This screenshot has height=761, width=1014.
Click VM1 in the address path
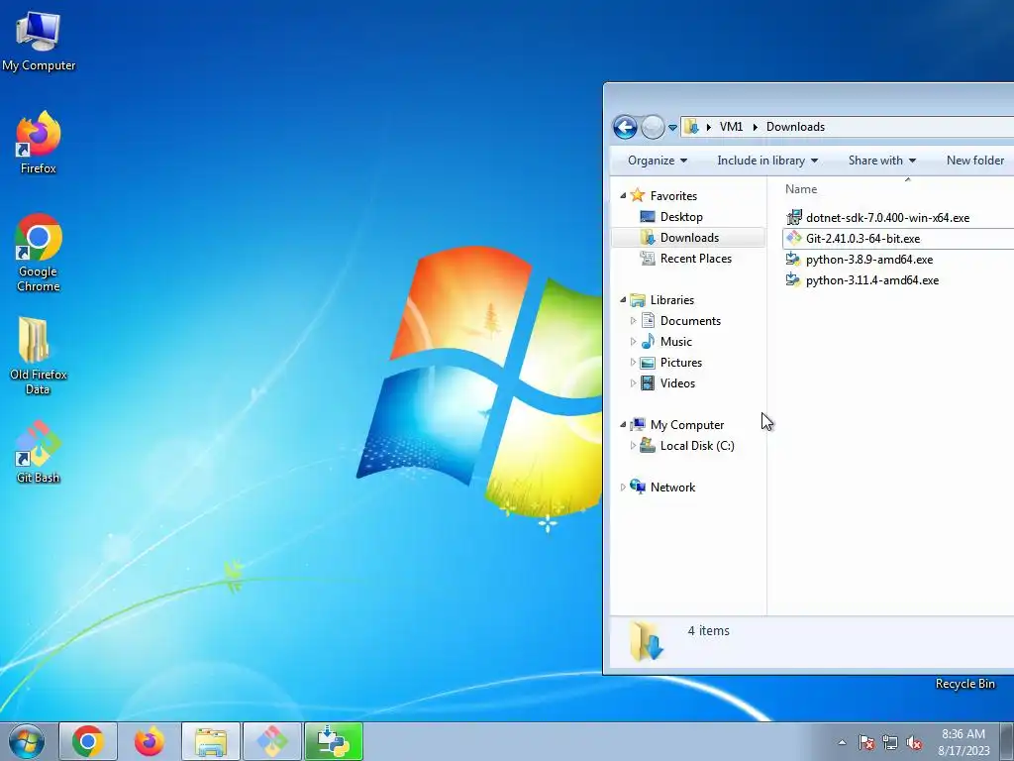731,127
